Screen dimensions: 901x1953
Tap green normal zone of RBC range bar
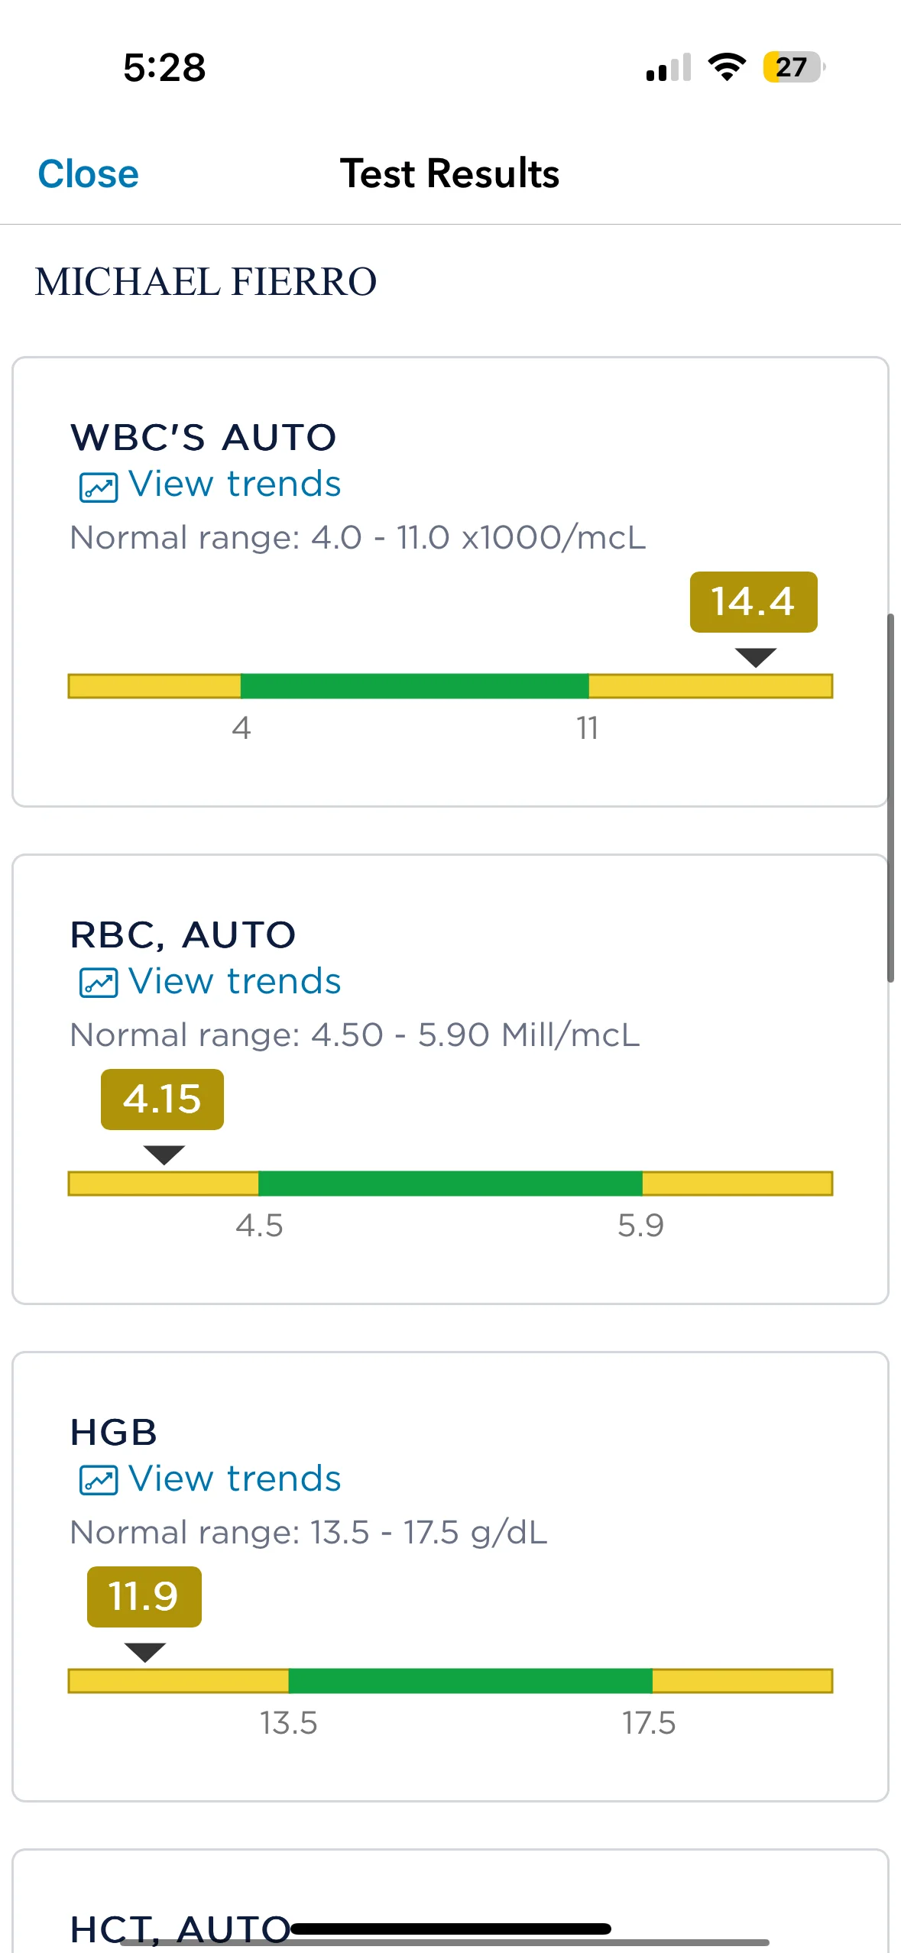(x=450, y=1184)
